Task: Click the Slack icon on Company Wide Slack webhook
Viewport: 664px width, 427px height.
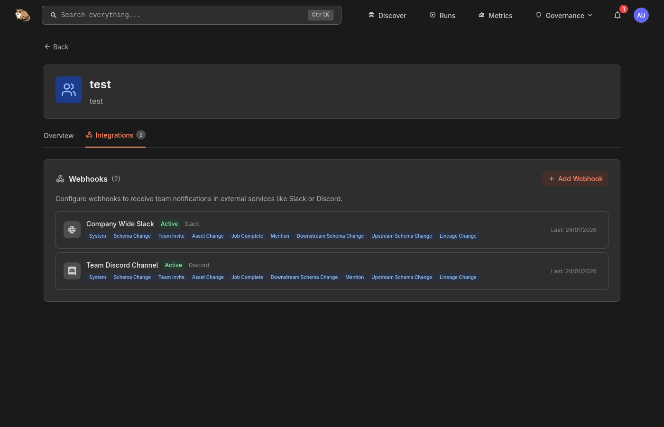Action: [72, 230]
